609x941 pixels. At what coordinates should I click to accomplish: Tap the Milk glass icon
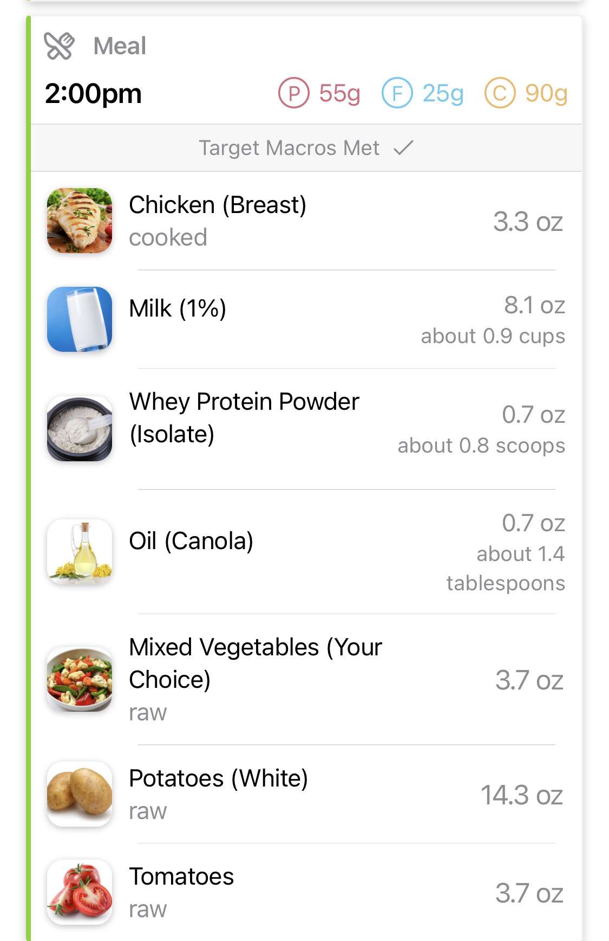[x=80, y=319]
